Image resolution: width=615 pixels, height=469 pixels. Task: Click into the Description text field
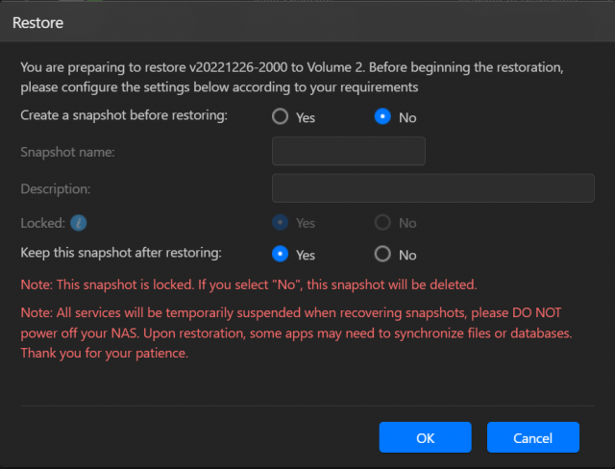point(432,187)
